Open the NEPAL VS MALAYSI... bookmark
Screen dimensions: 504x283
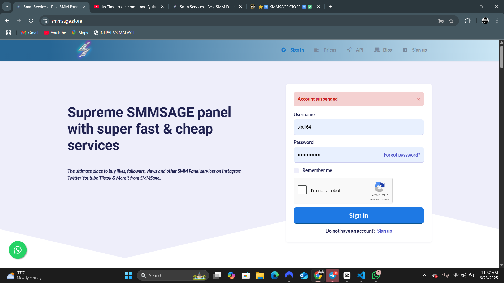tap(116, 33)
